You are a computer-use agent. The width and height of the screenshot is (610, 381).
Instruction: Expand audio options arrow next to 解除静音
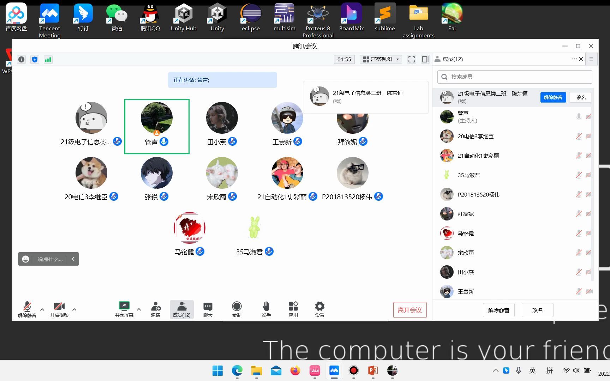click(42, 309)
